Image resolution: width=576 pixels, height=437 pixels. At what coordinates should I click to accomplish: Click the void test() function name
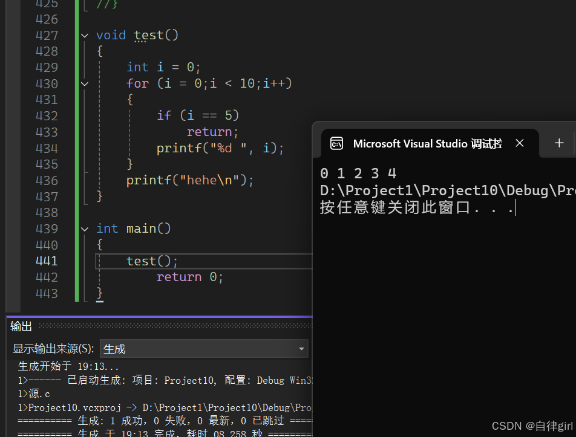tap(149, 35)
